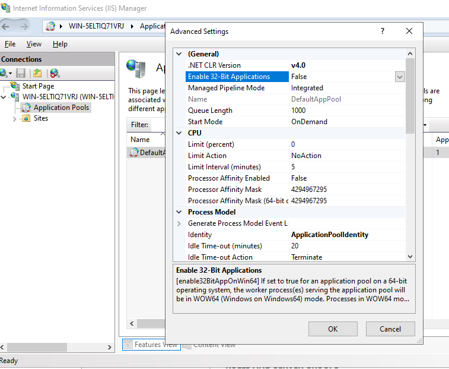Image resolution: width=449 pixels, height=369 pixels.
Task: Click the Create New Connection globe icon
Action: 4,73
